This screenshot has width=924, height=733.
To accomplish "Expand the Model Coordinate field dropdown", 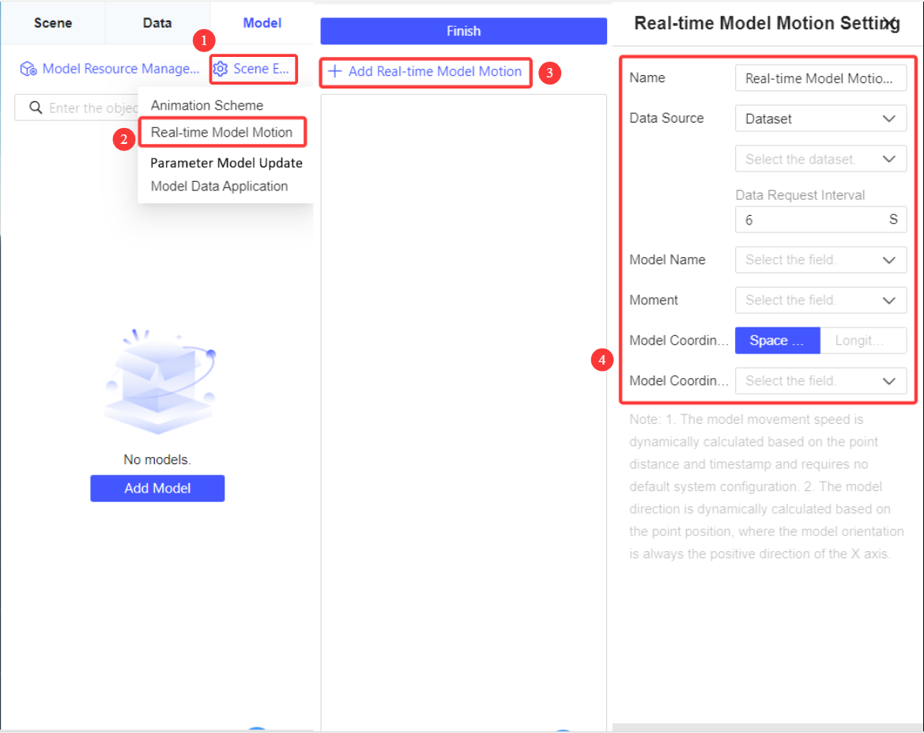I will (820, 380).
